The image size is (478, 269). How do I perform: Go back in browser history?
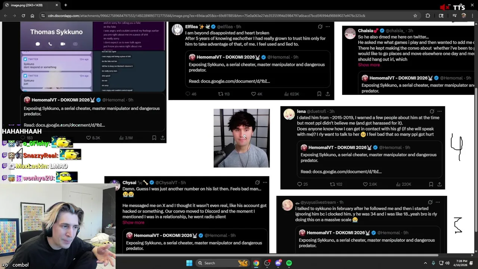5,16
